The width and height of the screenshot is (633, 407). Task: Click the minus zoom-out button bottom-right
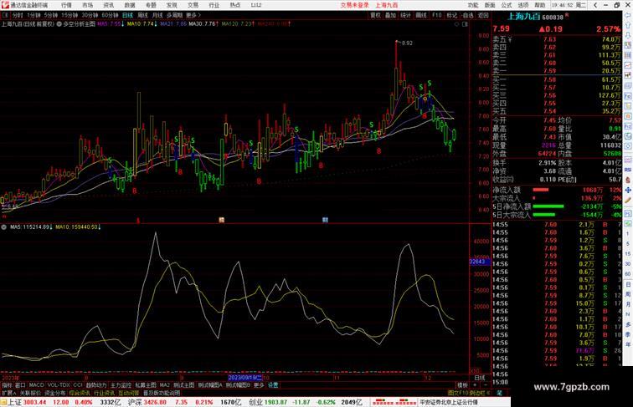click(485, 385)
